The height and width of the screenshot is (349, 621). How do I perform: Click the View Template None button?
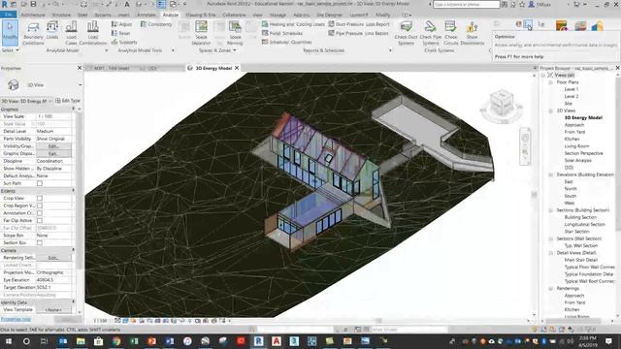(53, 310)
